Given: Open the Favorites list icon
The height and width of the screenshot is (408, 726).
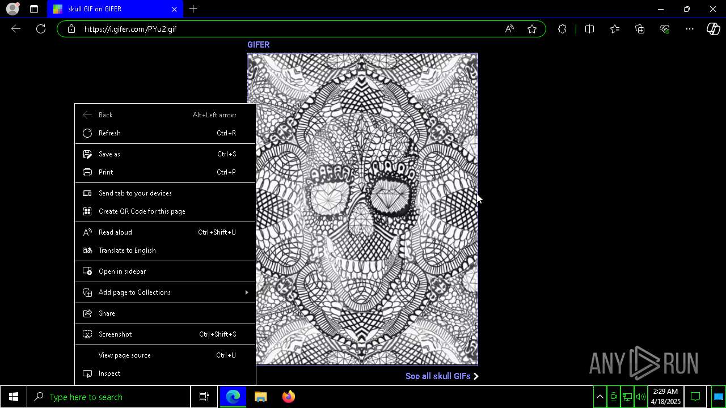Looking at the screenshot, I should point(615,29).
